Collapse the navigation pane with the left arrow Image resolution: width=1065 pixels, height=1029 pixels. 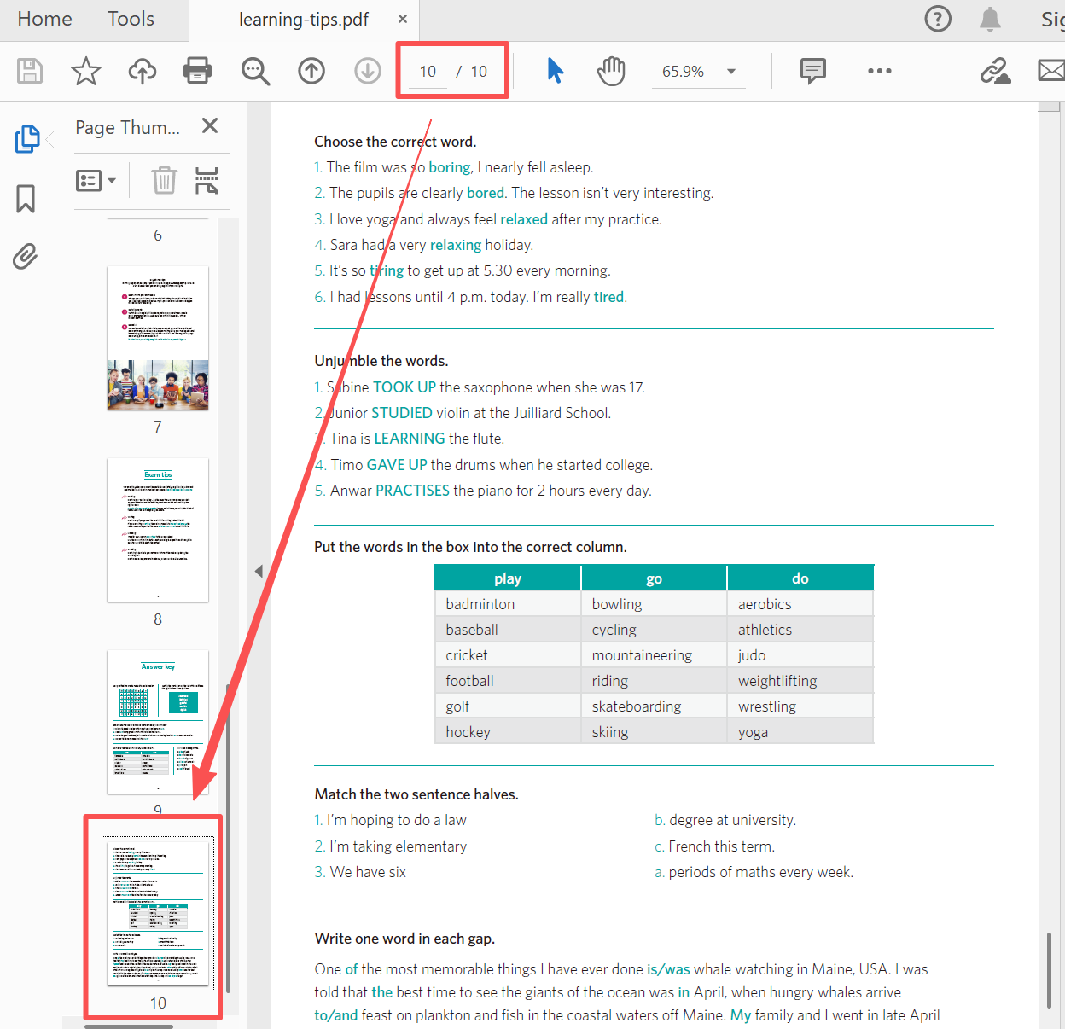[x=259, y=571]
